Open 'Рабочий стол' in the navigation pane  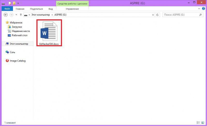[20, 35]
